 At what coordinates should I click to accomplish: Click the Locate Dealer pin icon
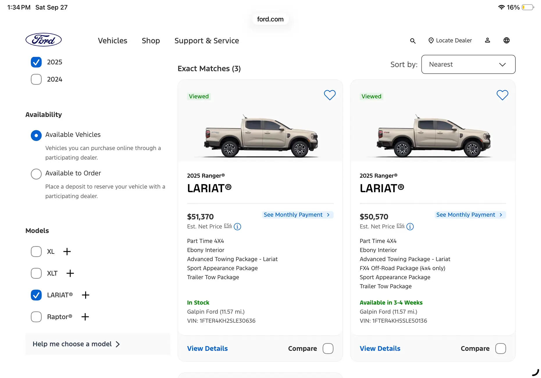[431, 40]
